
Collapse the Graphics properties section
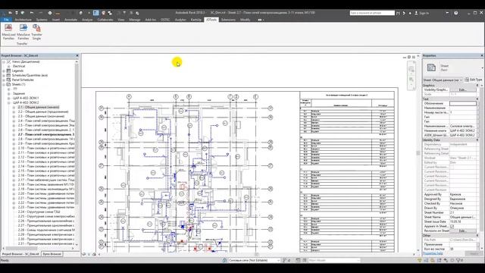(477, 85)
